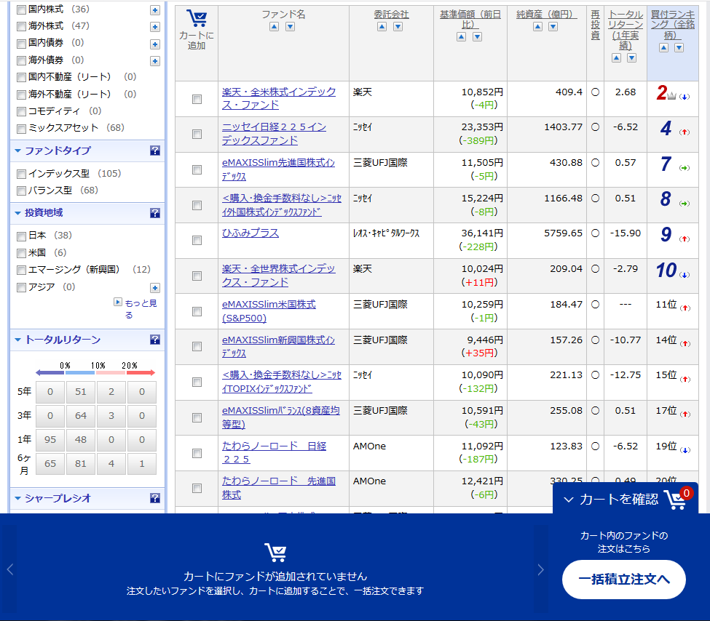Sort purchase ranking (買付ランキング) descending
This screenshot has width=710, height=621.
(x=679, y=48)
